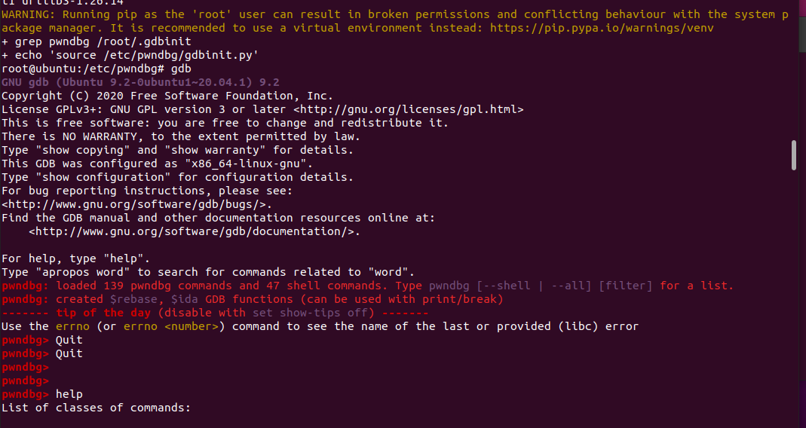806x428 pixels.
Task: Open the pip.pypa.io venv warning link
Action: [x=602, y=28]
